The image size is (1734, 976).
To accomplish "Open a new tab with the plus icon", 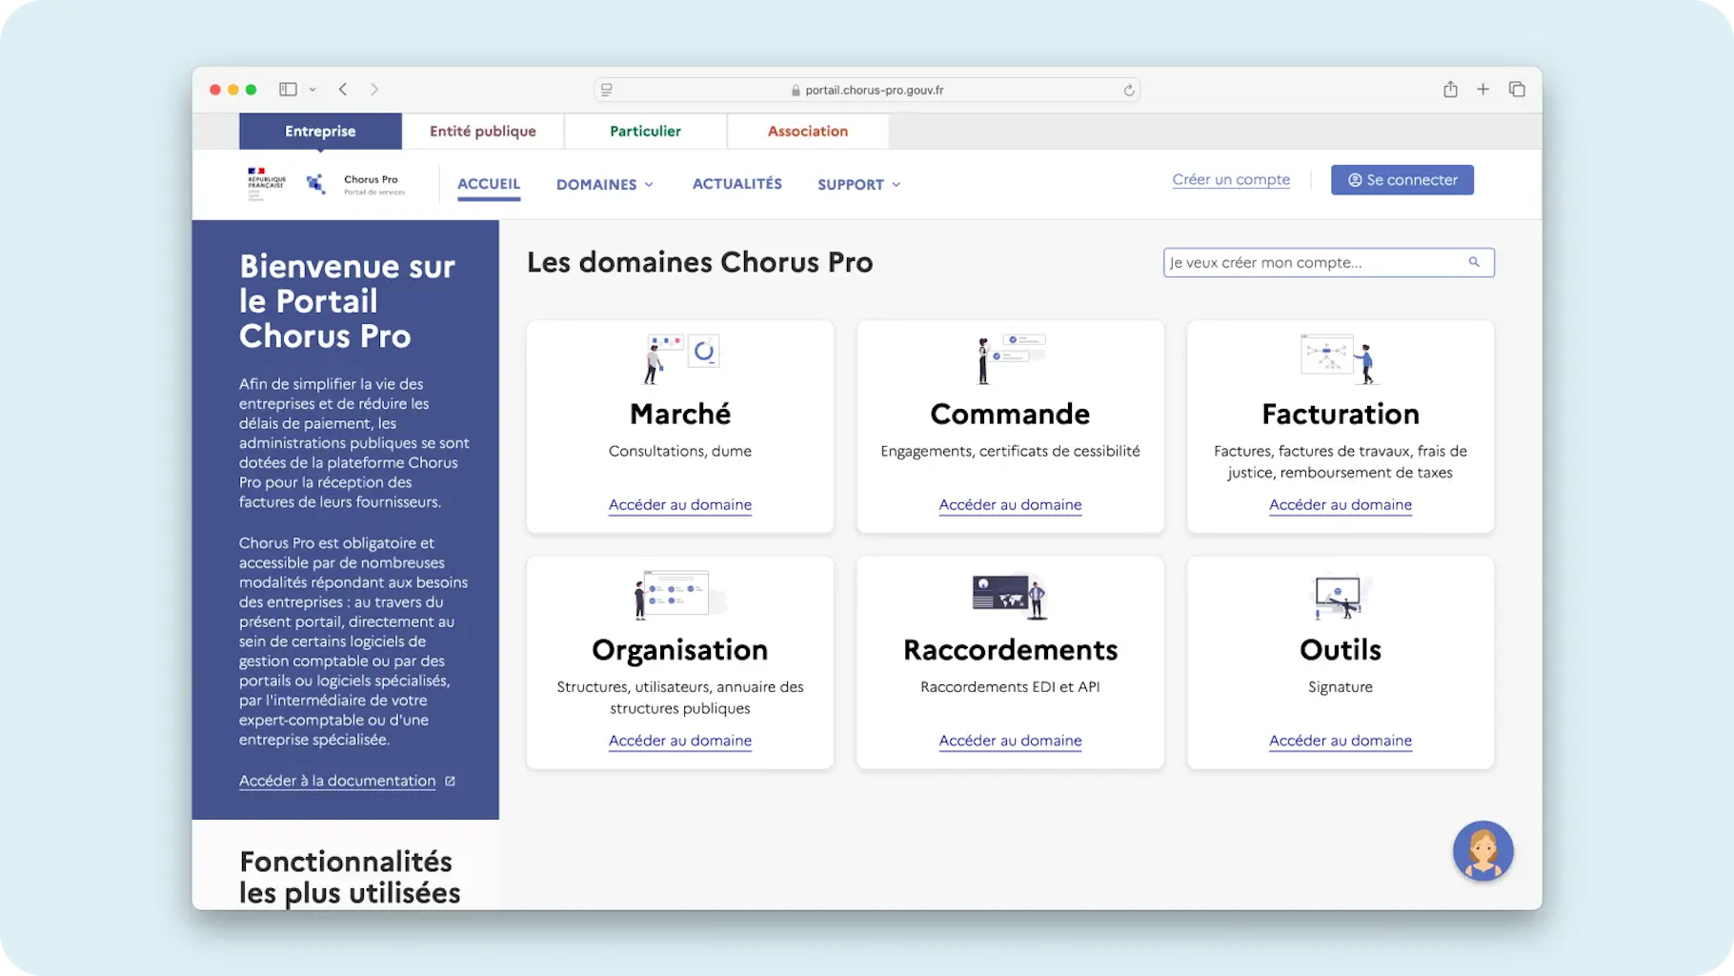I will pyautogui.click(x=1483, y=90).
